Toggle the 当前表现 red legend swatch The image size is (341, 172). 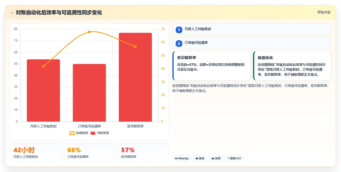click(93, 133)
